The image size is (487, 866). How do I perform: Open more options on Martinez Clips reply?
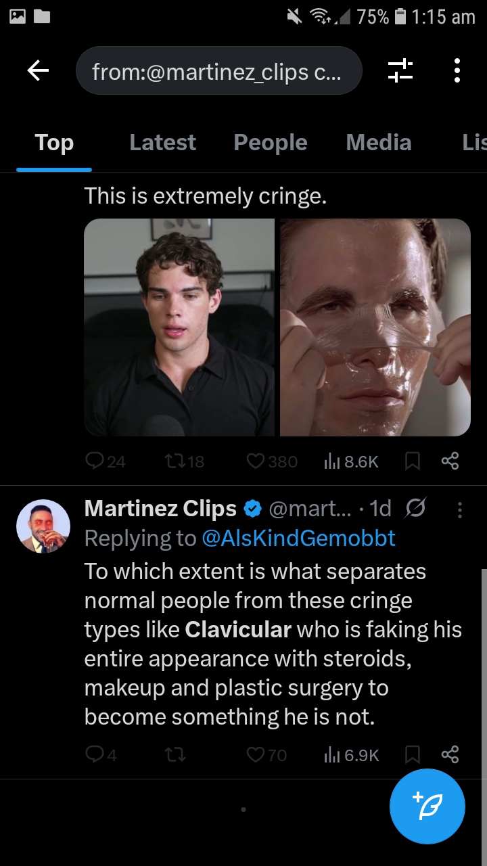[460, 509]
